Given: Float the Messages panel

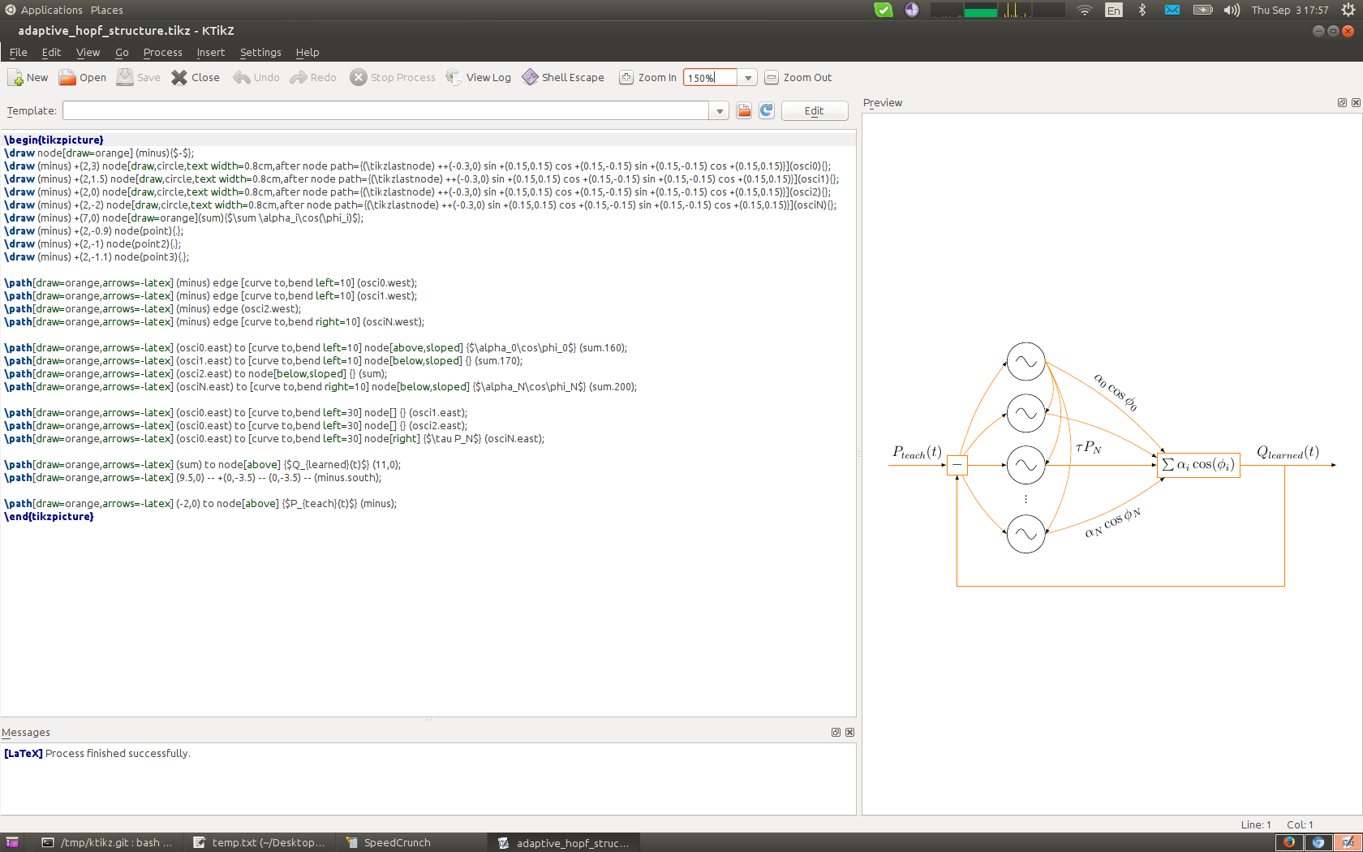Looking at the screenshot, I should point(836,733).
